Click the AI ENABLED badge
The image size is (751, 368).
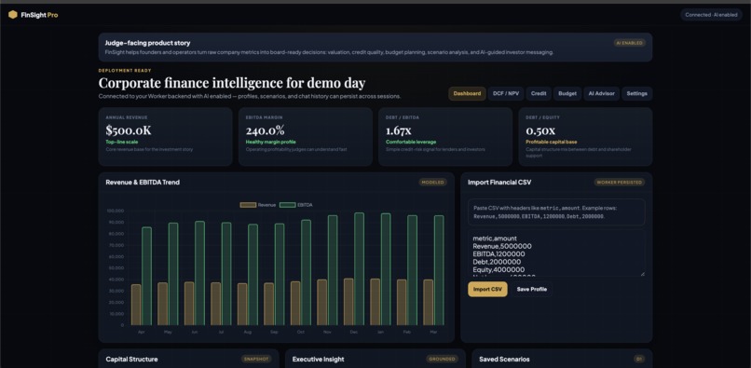629,43
